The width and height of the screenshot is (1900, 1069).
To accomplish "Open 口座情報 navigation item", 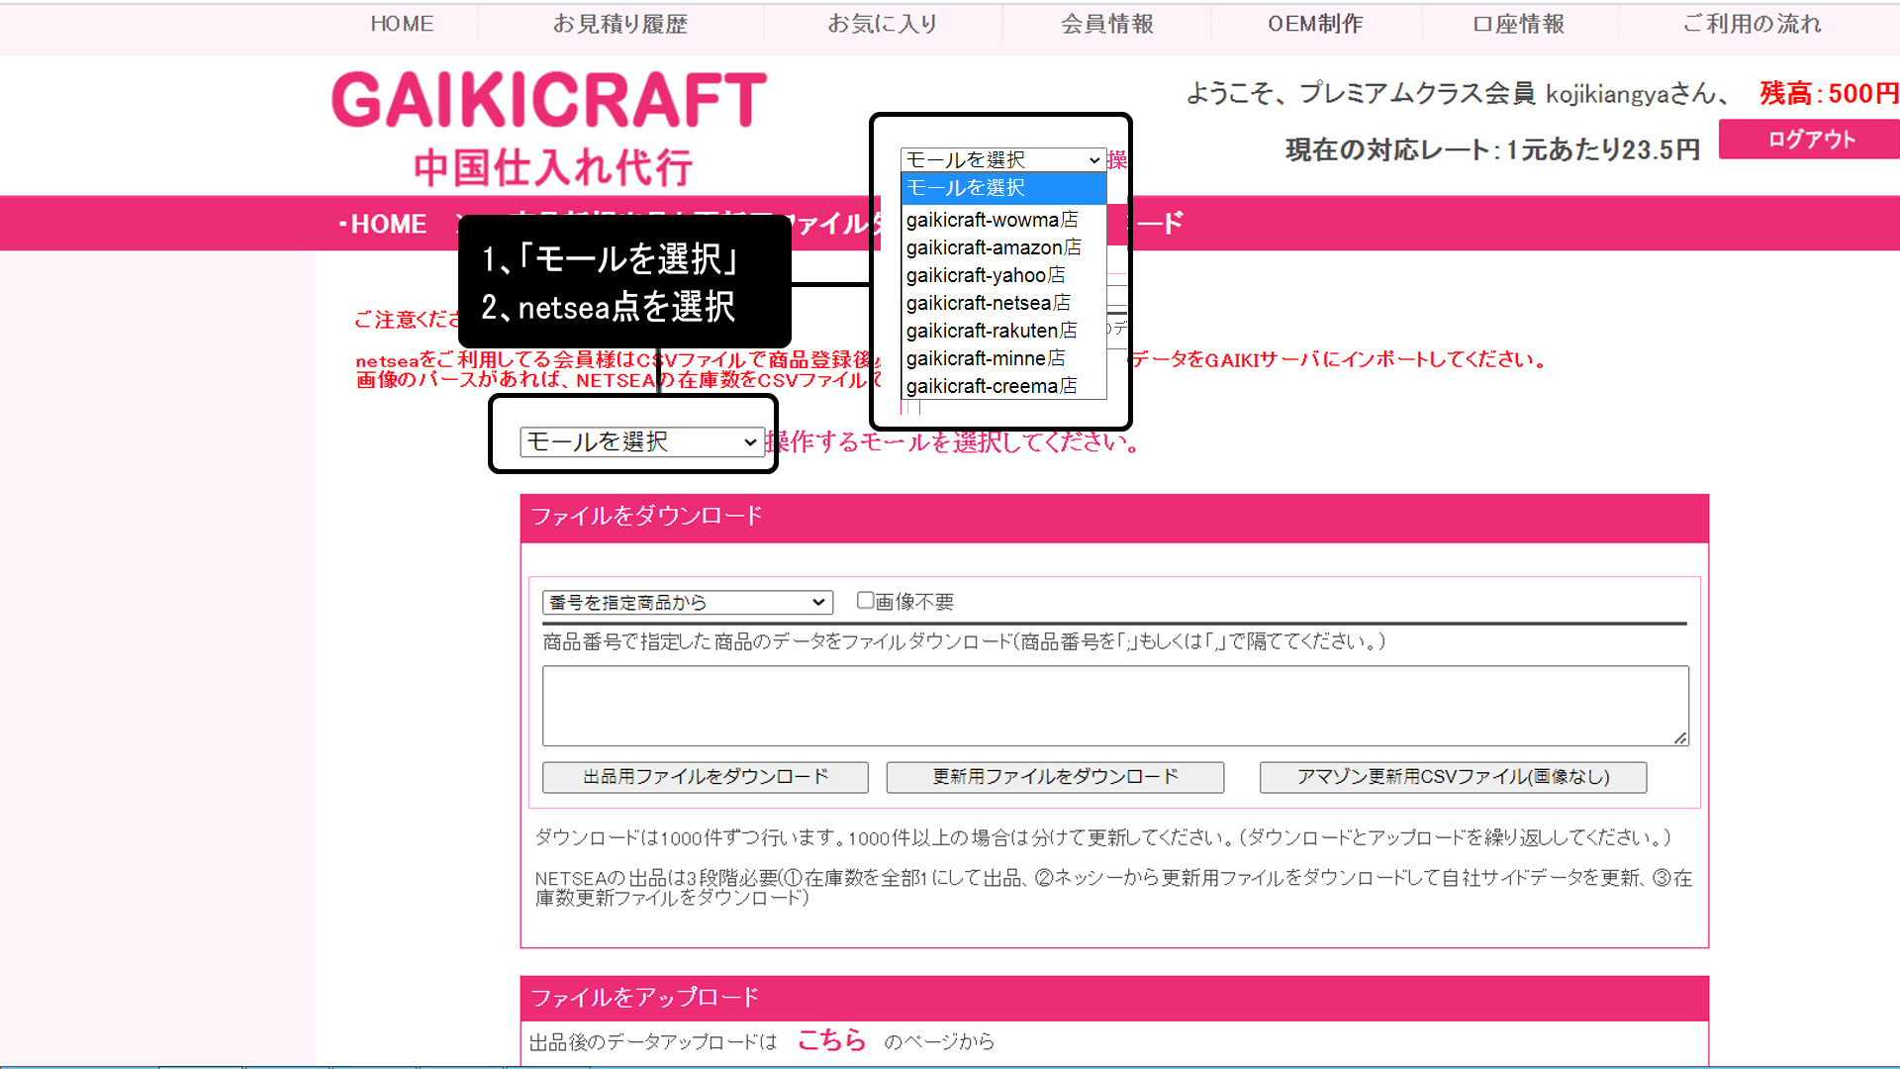I will pyautogui.click(x=1519, y=24).
